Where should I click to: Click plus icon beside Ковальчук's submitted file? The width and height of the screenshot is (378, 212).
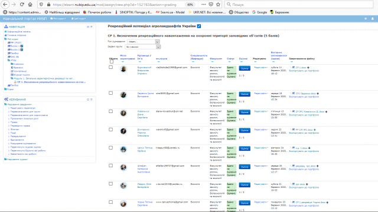tap(326, 112)
